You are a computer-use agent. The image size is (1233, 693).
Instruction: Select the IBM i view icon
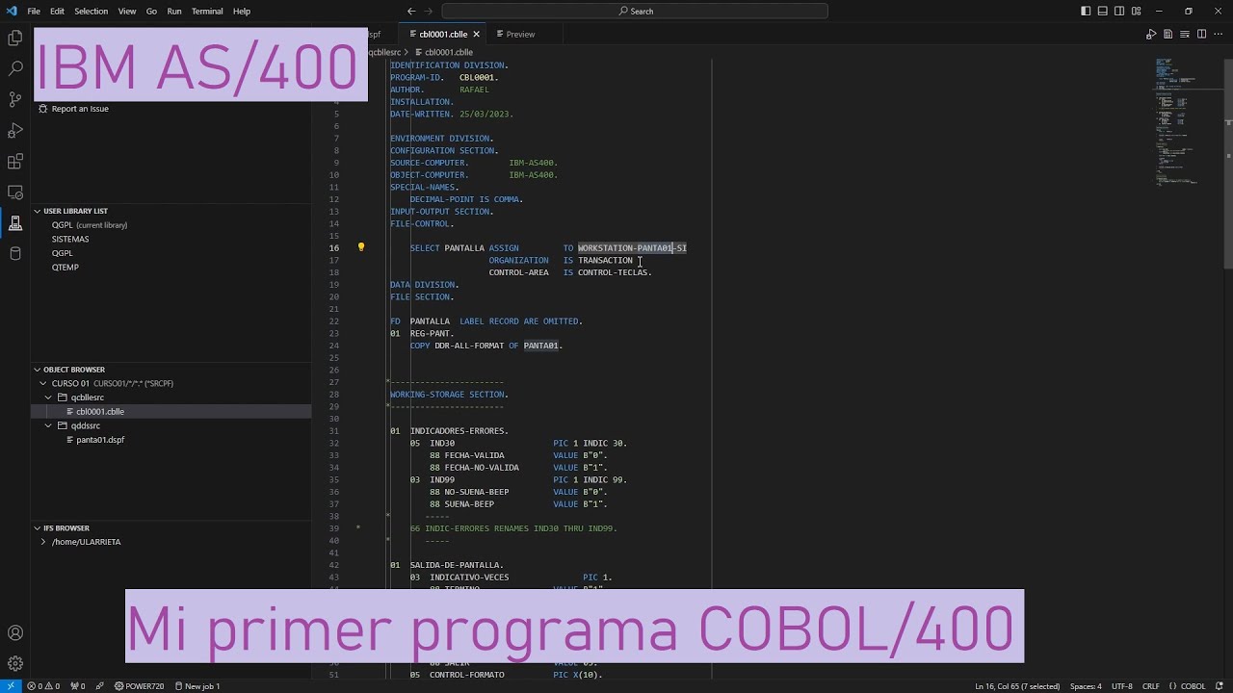15,222
